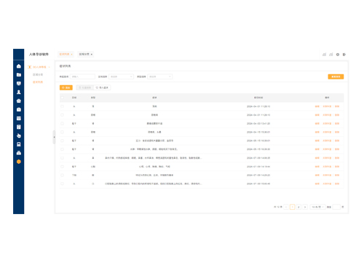Click the logout icon in the top-right header
Image resolution: width=364 pixels, height=268 pixels.
[344, 55]
